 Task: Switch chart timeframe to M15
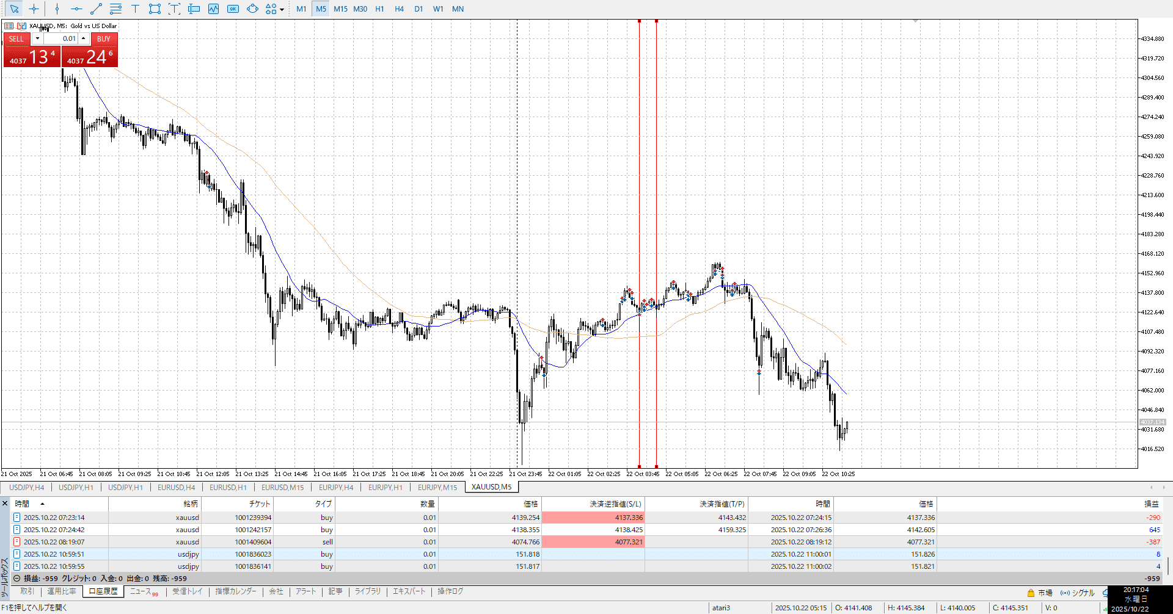tap(340, 9)
